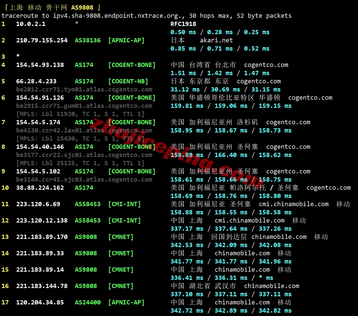This screenshot has width=358, height=316.
Task: Click latency 1.51 ms on hop 4
Action: 183,73
